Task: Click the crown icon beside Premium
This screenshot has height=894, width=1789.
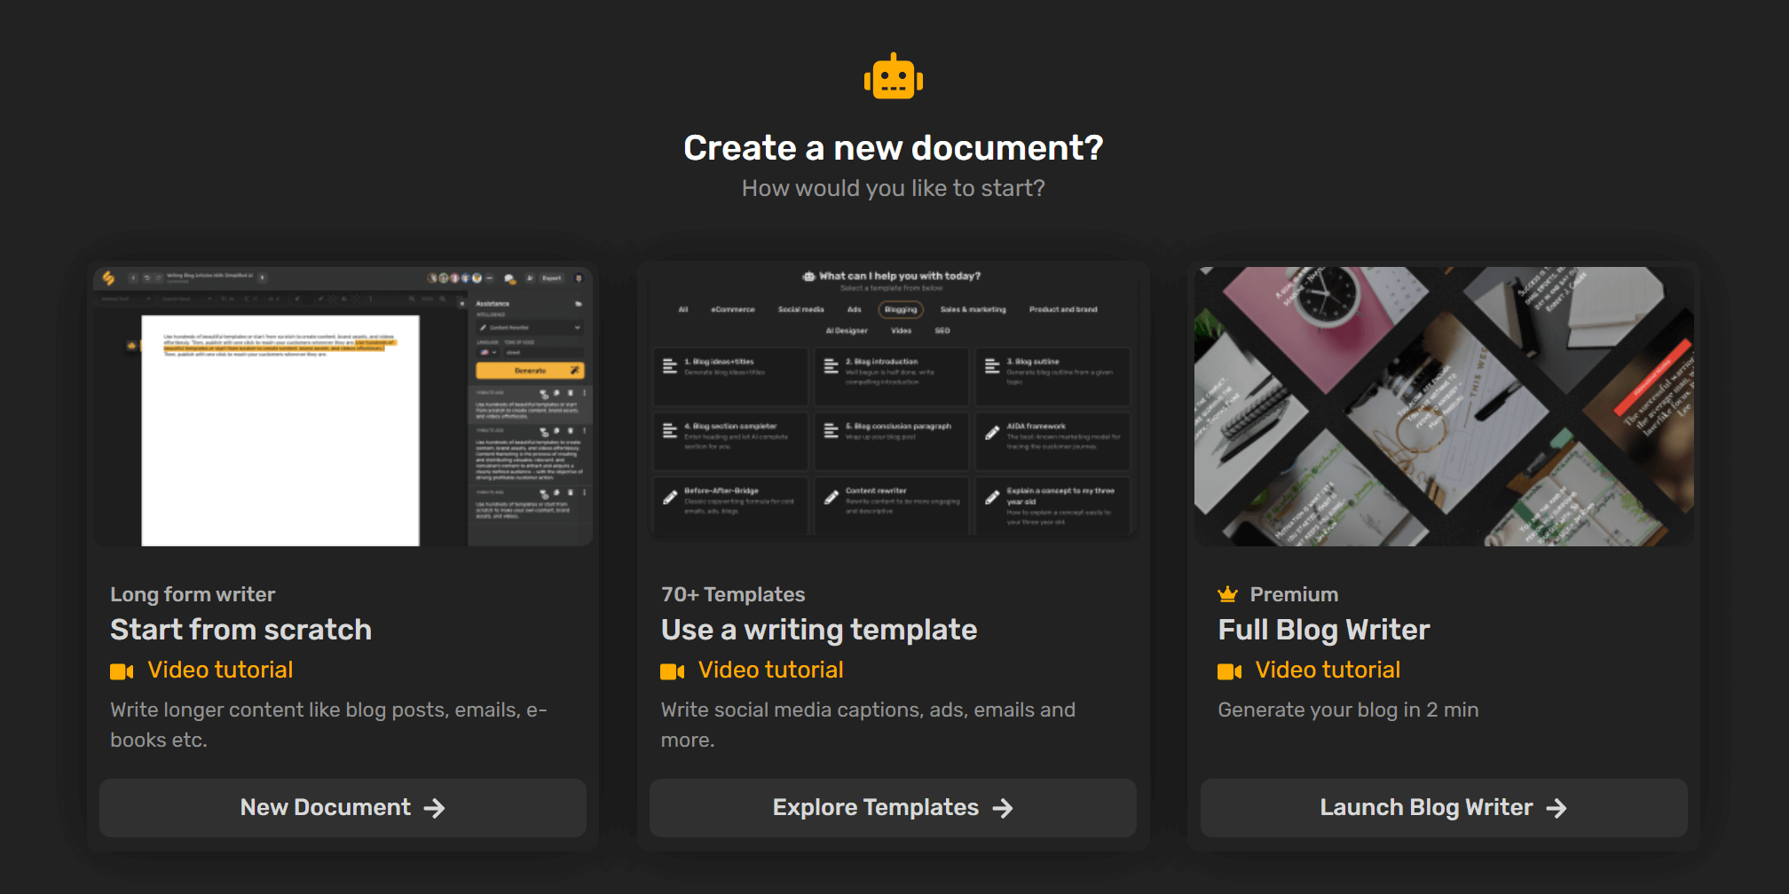Action: tap(1228, 594)
